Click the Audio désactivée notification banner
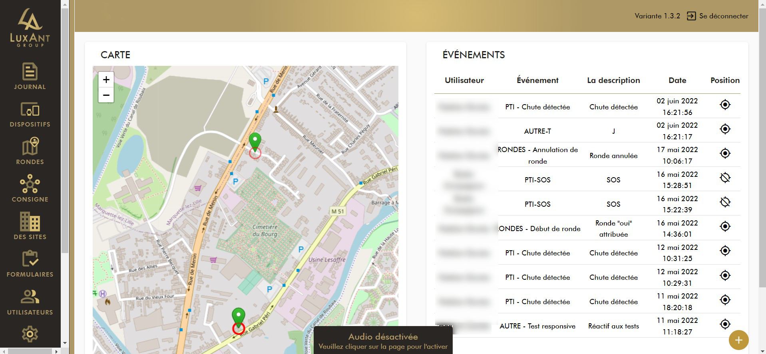Screen dimensions: 766x354 pos(383,341)
